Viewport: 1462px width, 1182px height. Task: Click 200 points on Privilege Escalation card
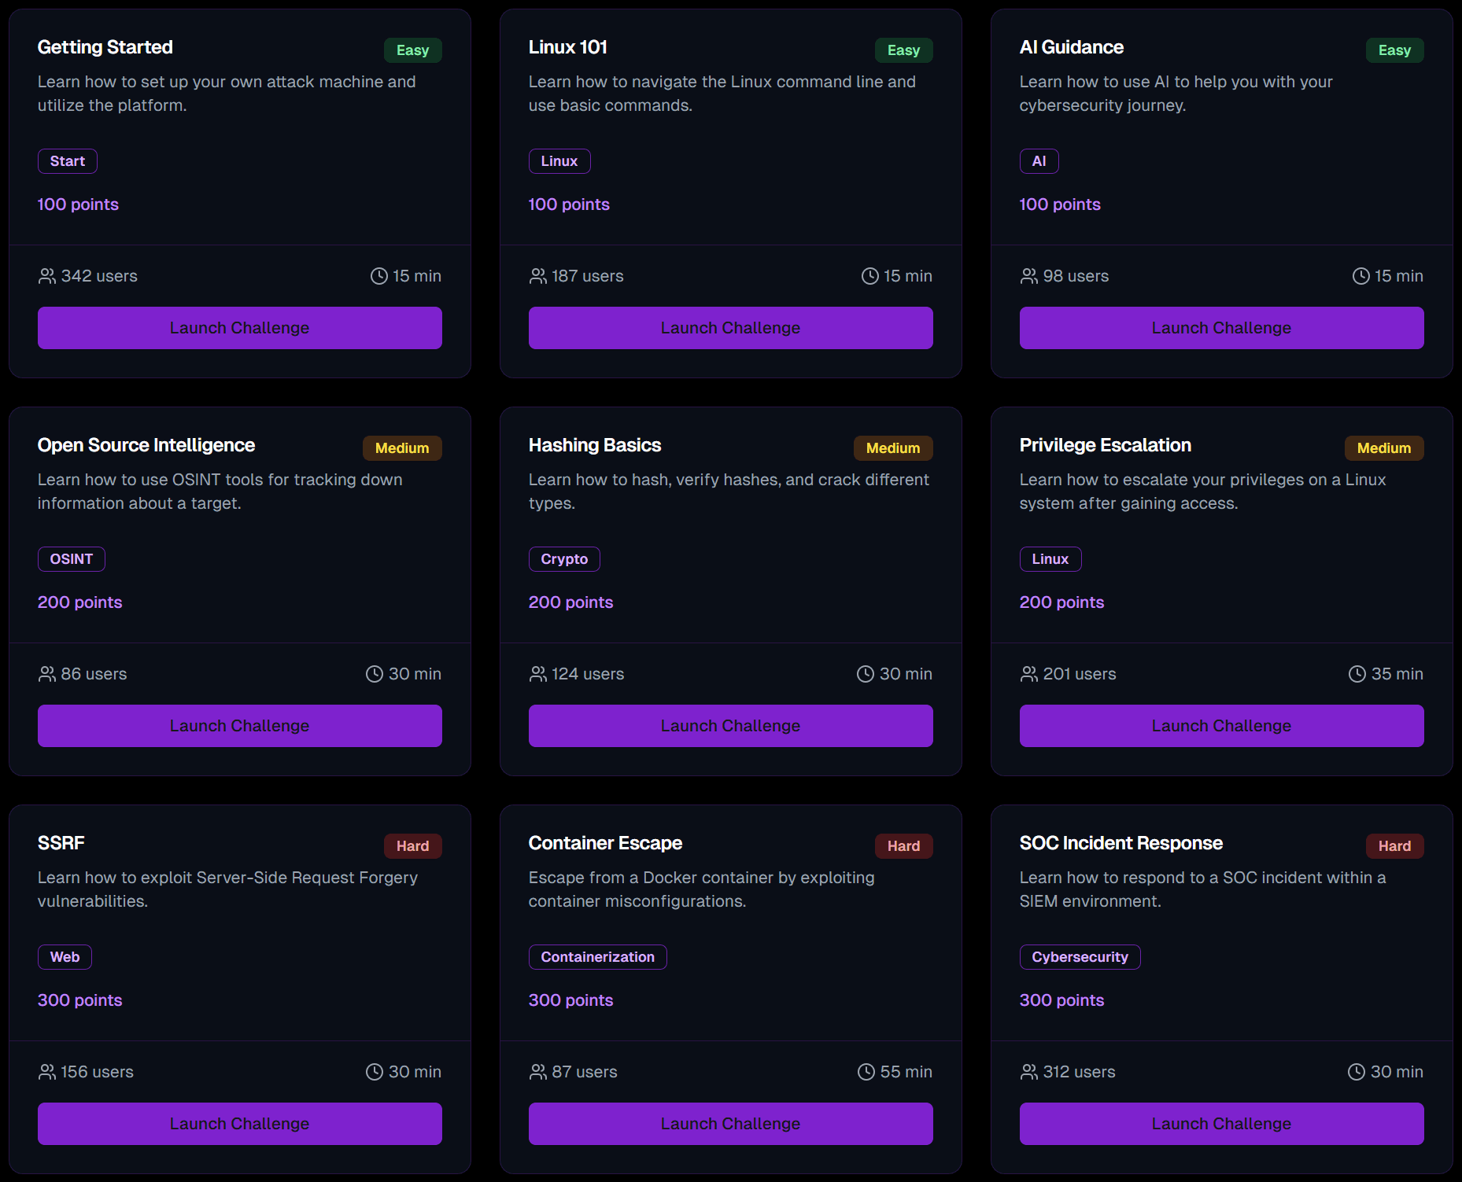(1061, 602)
